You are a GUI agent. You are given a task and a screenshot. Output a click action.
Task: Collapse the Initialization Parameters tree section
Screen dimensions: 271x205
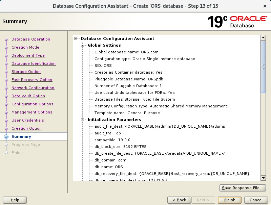(x=83, y=120)
